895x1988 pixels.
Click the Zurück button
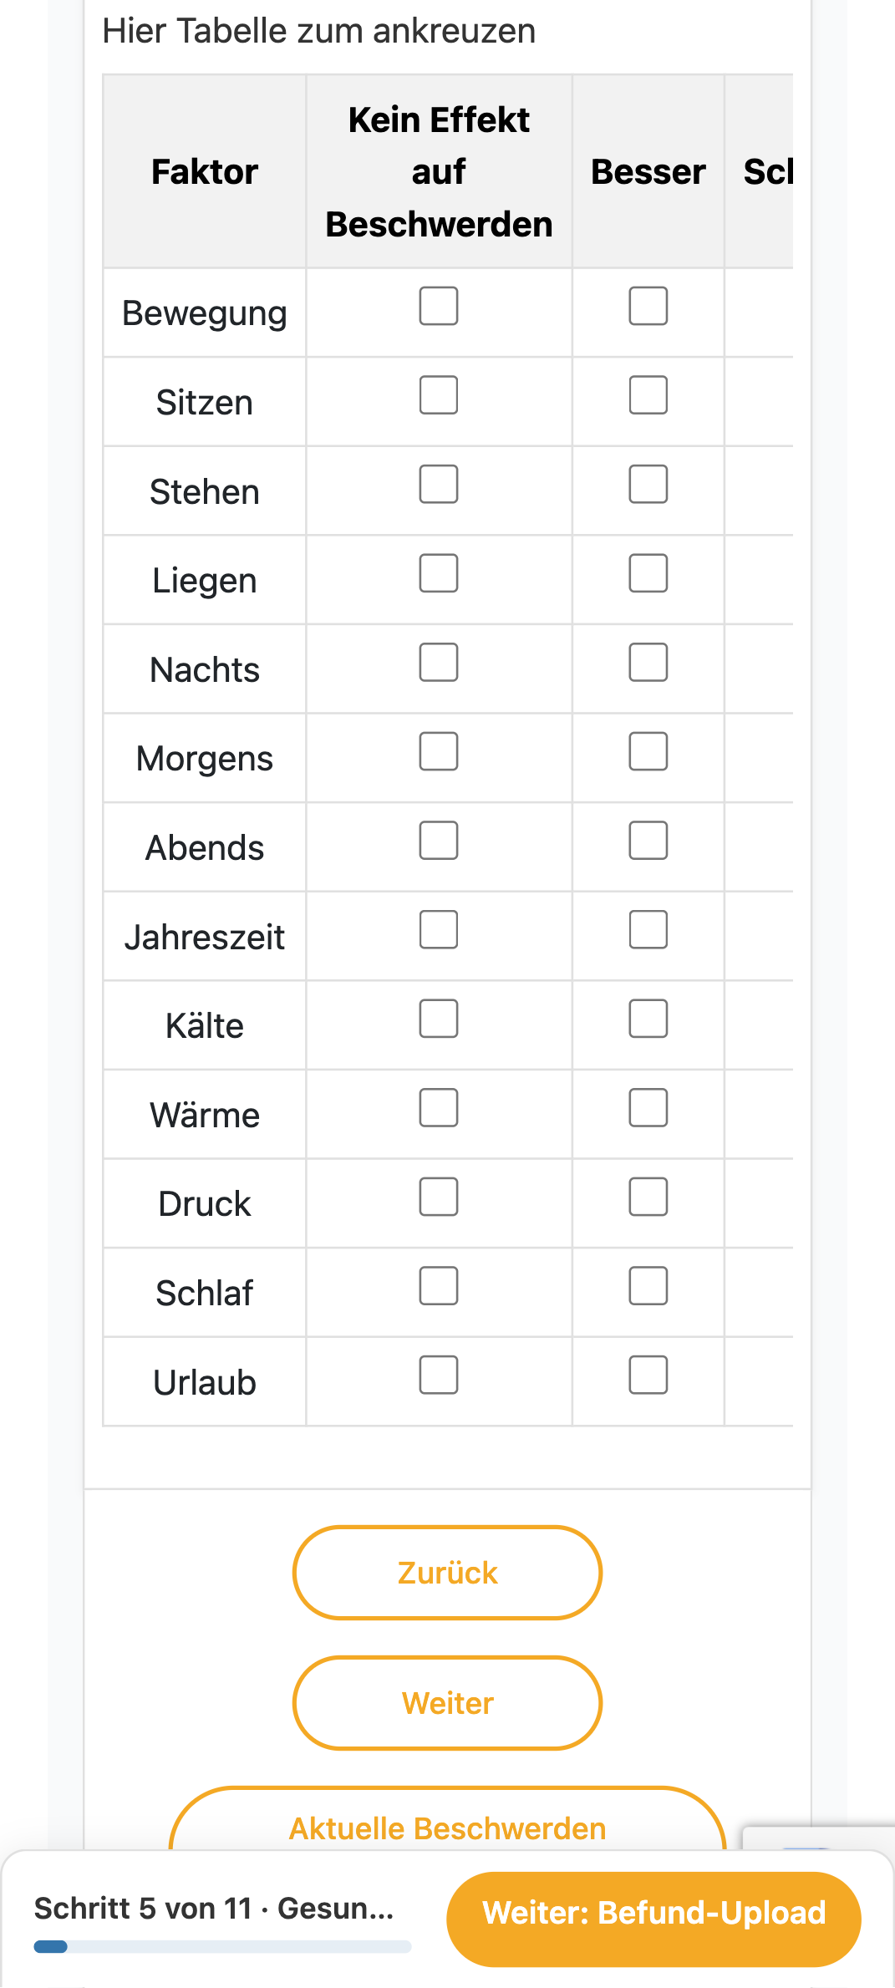click(447, 1573)
